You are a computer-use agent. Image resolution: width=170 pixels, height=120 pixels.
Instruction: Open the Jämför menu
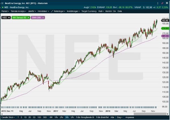click(x=32, y=11)
